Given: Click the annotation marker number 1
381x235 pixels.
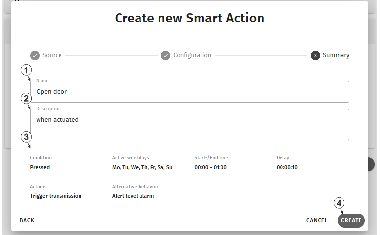Looking at the screenshot, I should pos(26,70).
